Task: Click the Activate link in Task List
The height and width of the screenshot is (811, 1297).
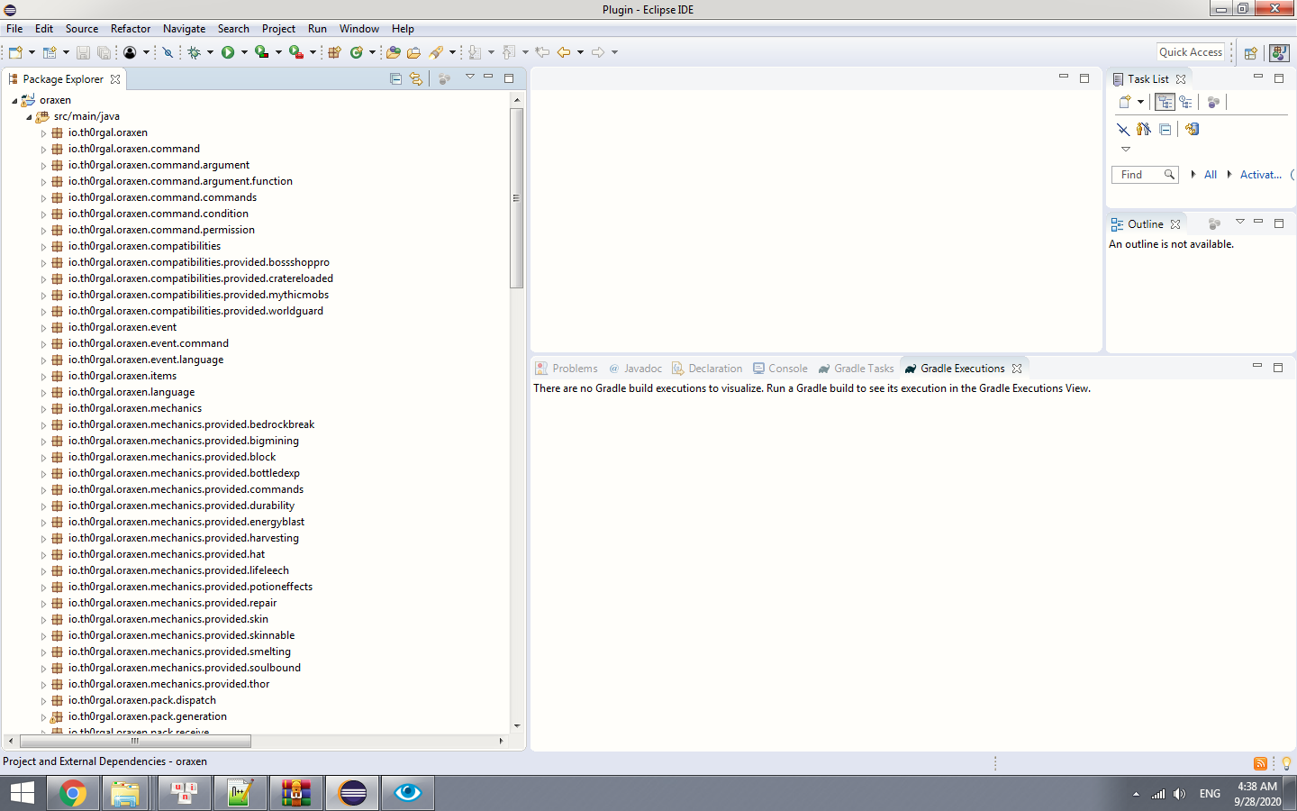Action: tap(1261, 175)
